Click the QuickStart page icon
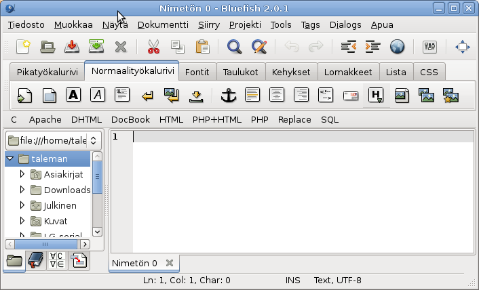The image size is (479, 290). click(24, 96)
